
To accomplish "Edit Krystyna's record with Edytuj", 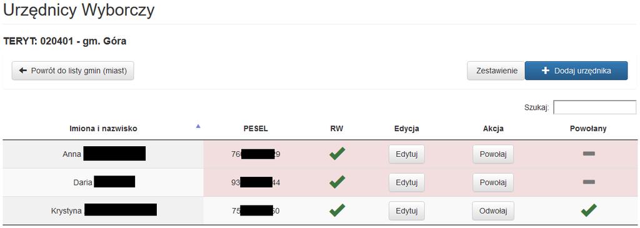I will [406, 211].
